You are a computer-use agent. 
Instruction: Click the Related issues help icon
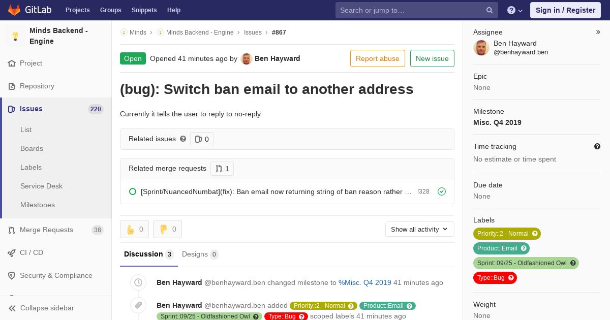[x=183, y=139]
